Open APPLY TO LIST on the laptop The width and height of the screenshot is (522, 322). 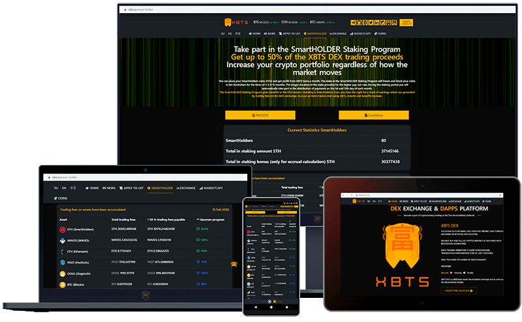(131, 188)
